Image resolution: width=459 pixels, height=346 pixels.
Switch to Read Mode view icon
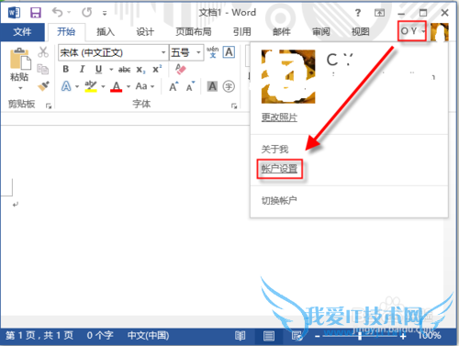click(241, 336)
